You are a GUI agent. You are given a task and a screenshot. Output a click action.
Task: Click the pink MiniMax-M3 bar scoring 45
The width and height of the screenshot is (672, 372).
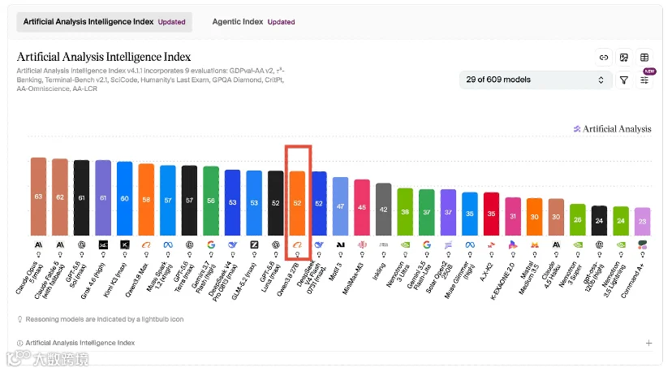[362, 208]
